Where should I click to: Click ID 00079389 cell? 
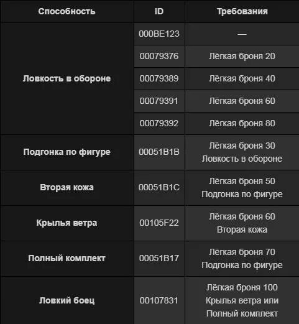pos(159,78)
